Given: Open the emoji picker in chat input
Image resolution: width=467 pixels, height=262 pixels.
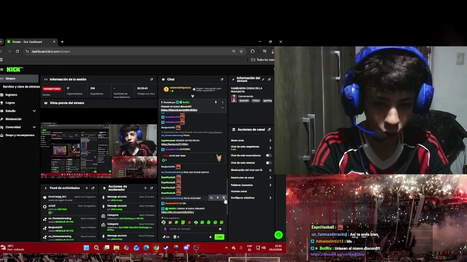Looking at the screenshot, I should 220,229.
